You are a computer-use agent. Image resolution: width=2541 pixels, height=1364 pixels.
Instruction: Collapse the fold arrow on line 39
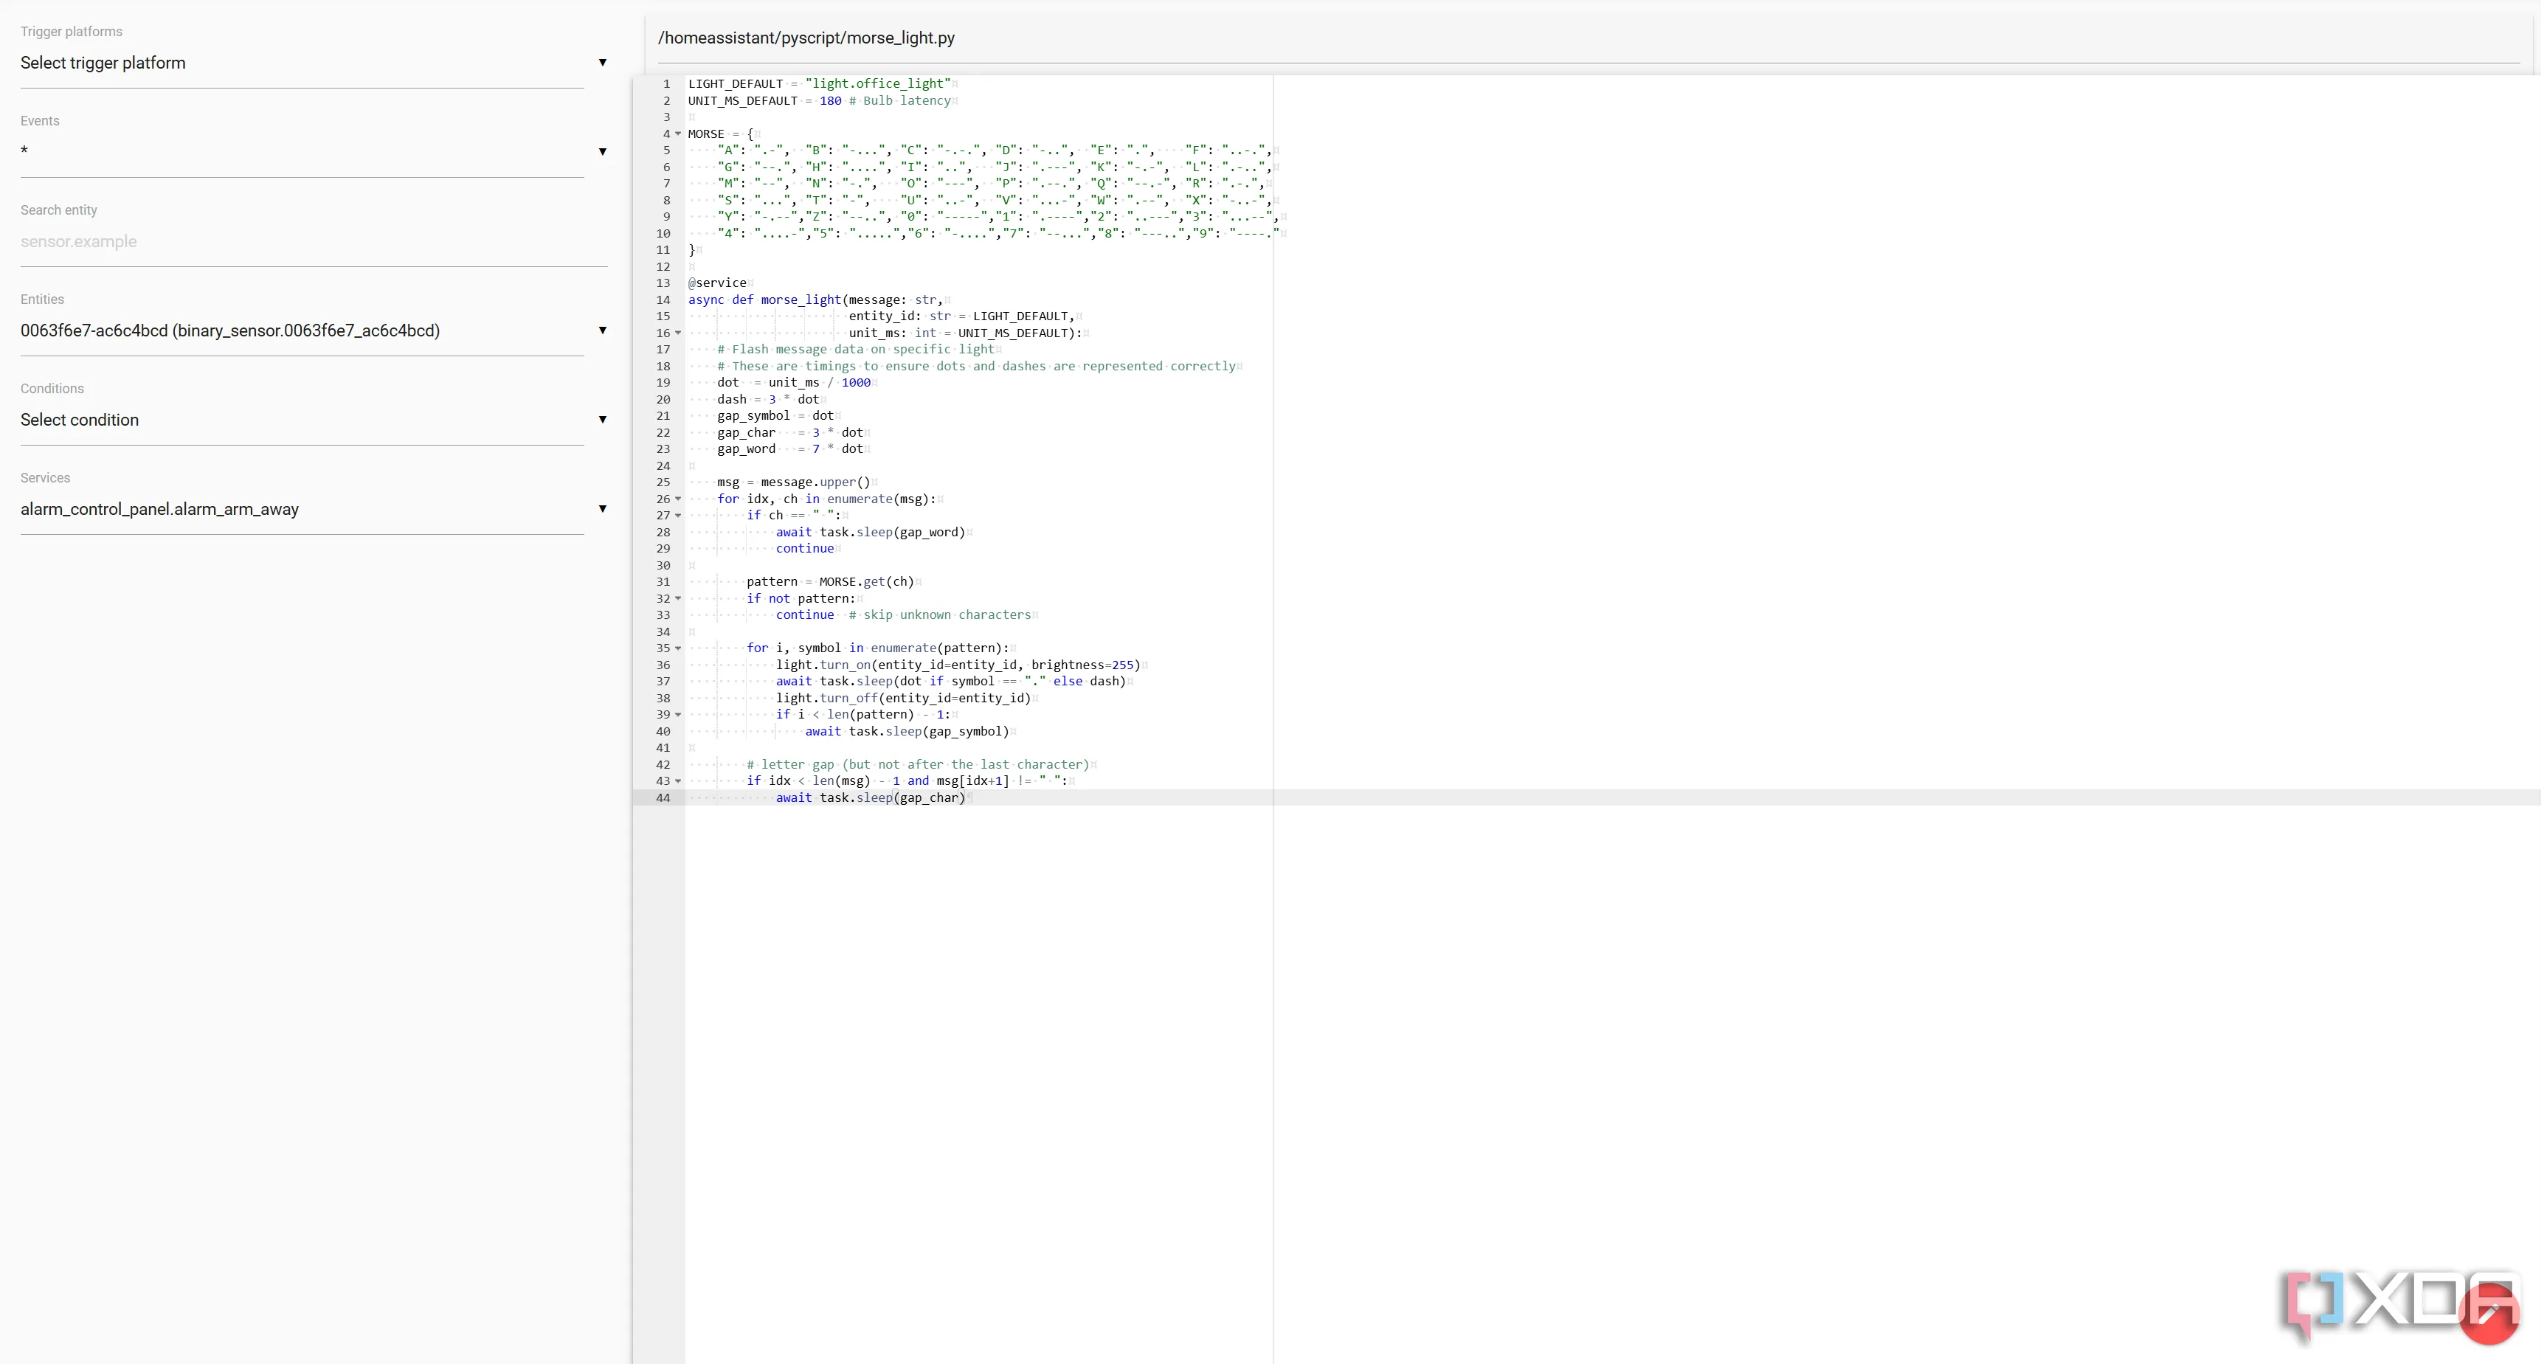pyautogui.click(x=677, y=715)
